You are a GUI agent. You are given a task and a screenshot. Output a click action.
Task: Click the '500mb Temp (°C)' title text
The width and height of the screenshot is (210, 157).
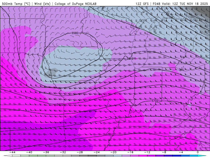[16, 4]
